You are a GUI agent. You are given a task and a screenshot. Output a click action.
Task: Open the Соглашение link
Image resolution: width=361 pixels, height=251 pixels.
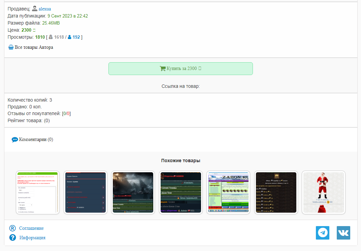(31, 228)
